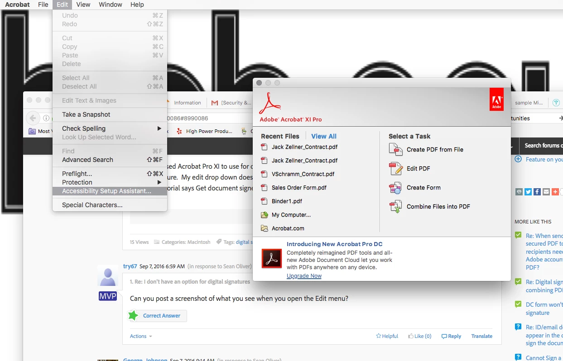Share the forum post on Twitter
This screenshot has height=361, width=563.
point(528,192)
